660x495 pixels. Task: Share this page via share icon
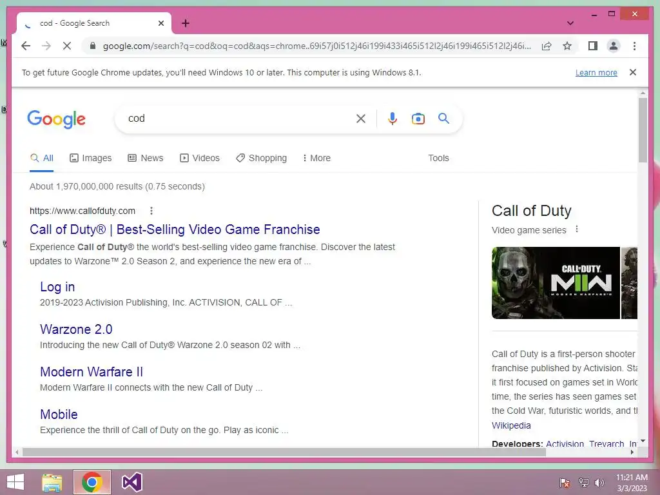tap(547, 46)
